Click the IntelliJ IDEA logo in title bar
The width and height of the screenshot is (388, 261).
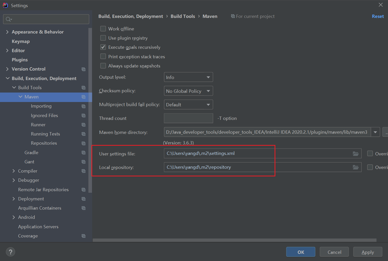click(x=5, y=5)
